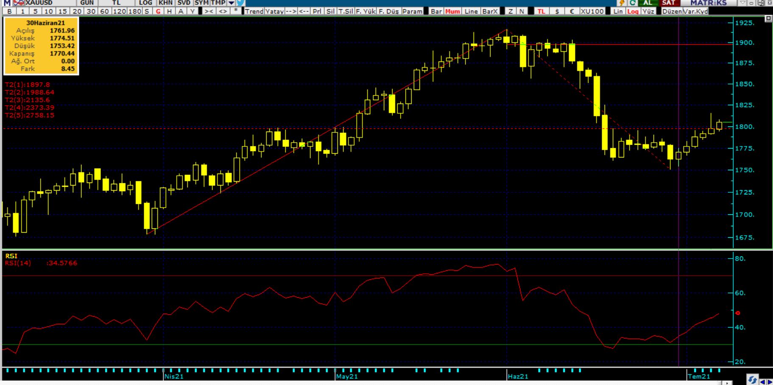Click the >< compress chart button

[x=209, y=11]
